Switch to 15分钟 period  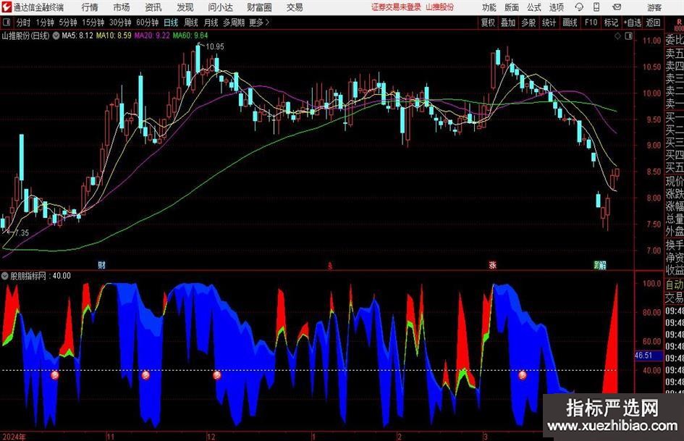point(93,22)
